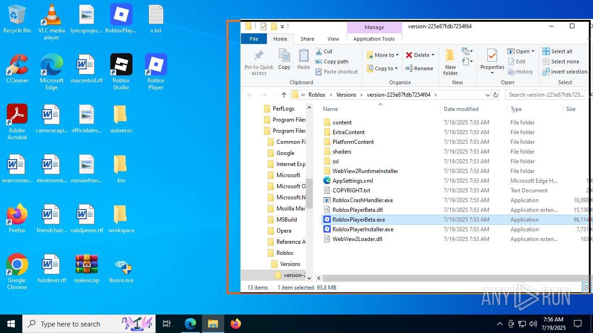This screenshot has width=593, height=333.
Task: Open the Open button dropdown arrow
Action: tap(533, 51)
